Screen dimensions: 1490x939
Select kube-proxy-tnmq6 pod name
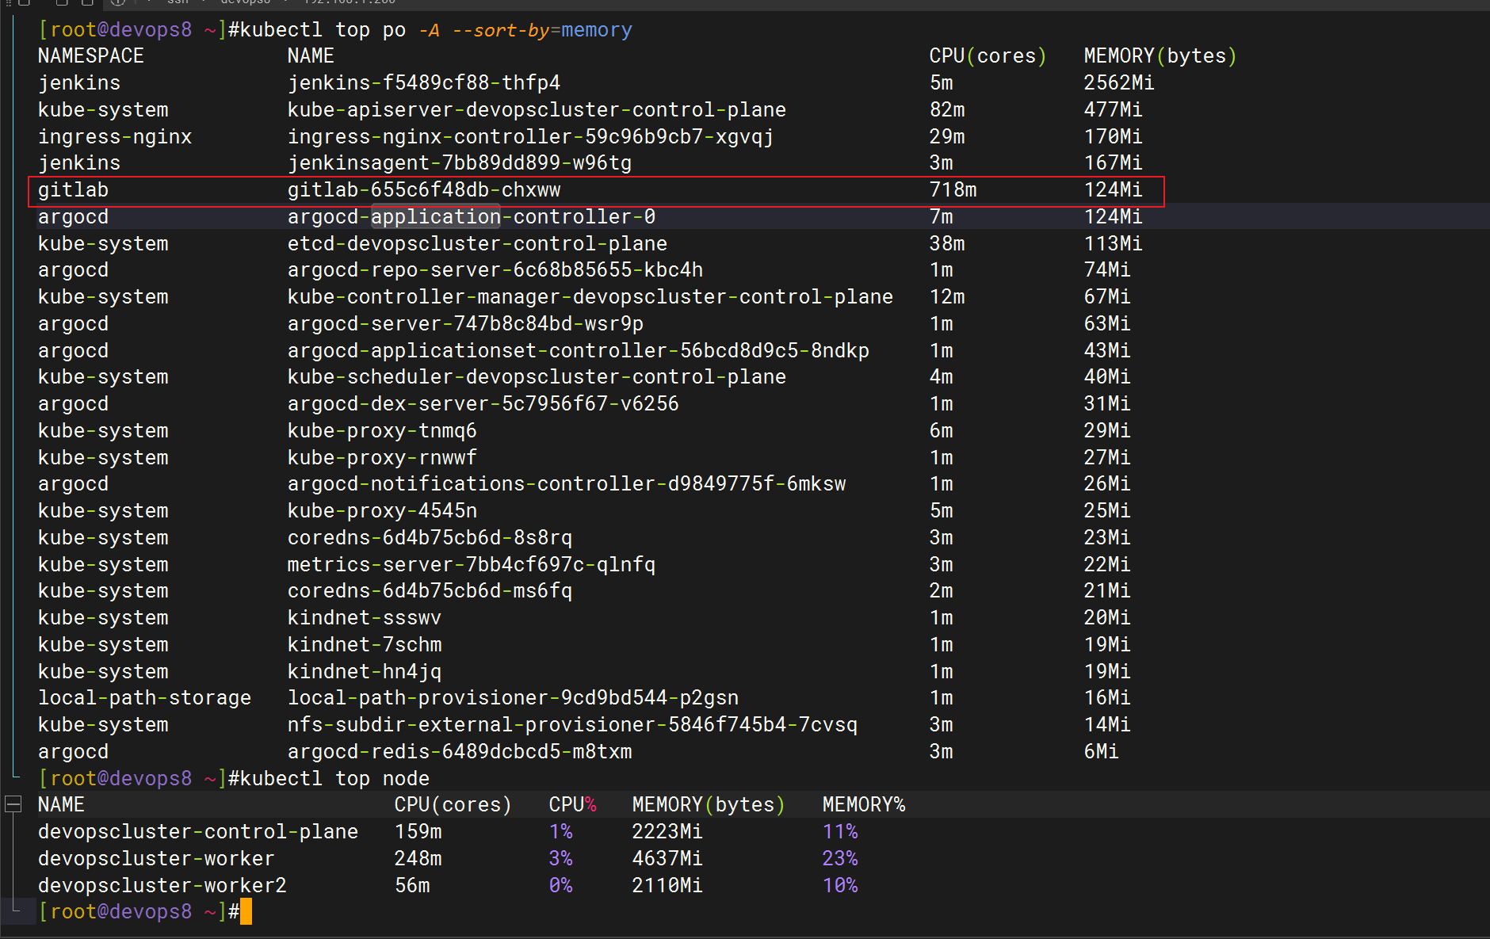pyautogui.click(x=382, y=431)
